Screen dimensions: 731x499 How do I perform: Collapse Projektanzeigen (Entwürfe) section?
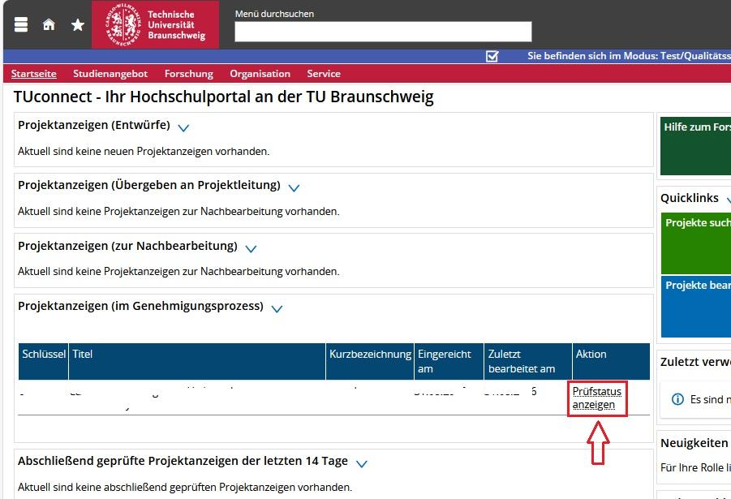click(183, 127)
